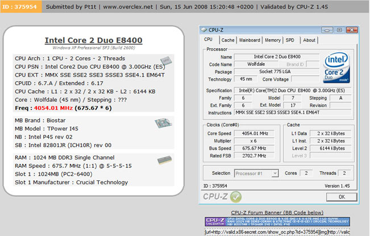The image size is (370, 236).
Task: Open the Memory tab
Action: [273, 40]
